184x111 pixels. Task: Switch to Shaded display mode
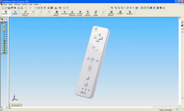[x=154, y=8]
